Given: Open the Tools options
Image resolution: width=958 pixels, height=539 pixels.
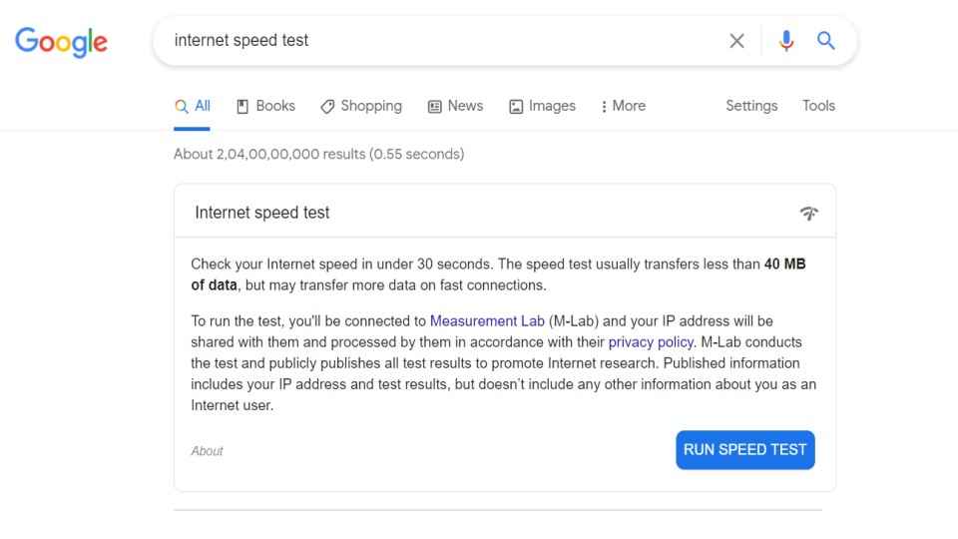Looking at the screenshot, I should click(x=818, y=106).
